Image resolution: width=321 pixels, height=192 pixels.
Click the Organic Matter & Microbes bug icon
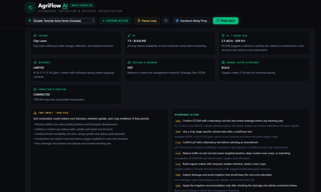223,63
